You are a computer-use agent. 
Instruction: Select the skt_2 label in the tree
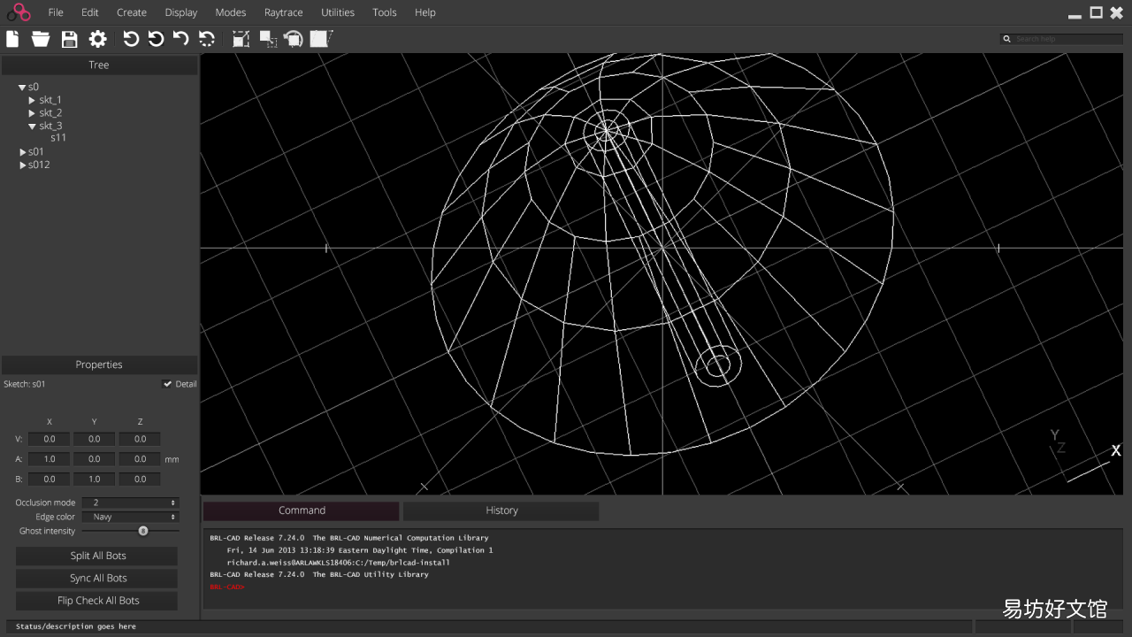(50, 113)
